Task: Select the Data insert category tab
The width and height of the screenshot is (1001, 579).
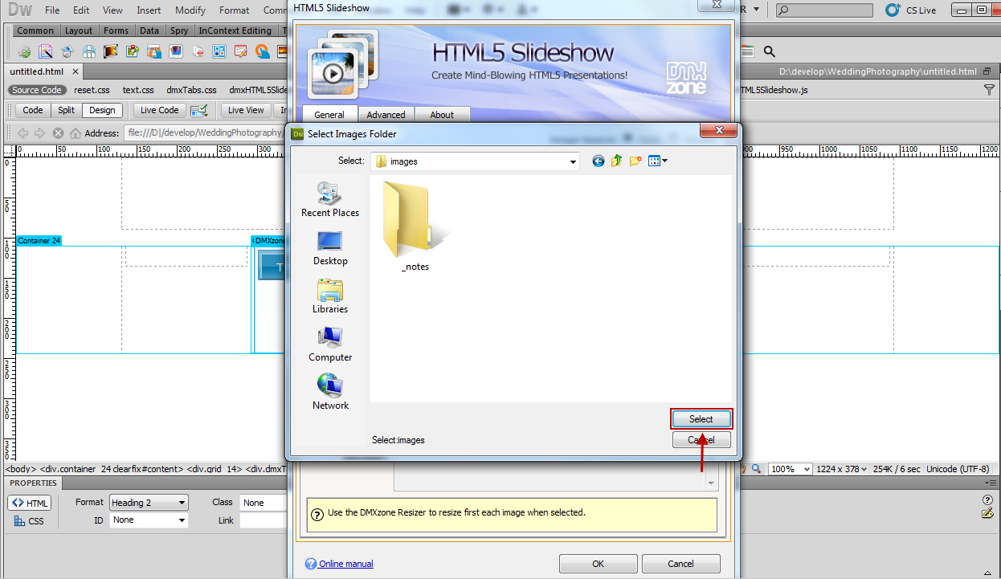Action: coord(149,31)
